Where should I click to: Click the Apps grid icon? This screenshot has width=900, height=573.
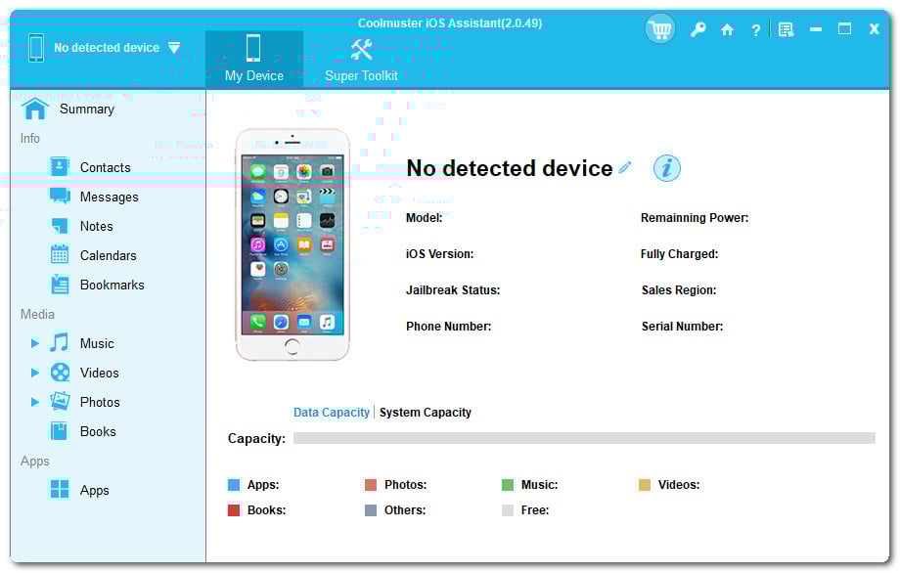click(x=60, y=489)
